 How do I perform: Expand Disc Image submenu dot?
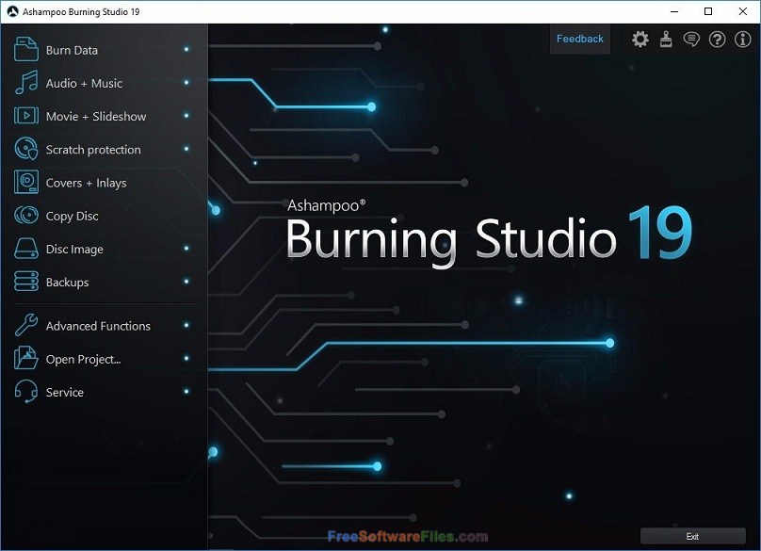click(x=186, y=248)
